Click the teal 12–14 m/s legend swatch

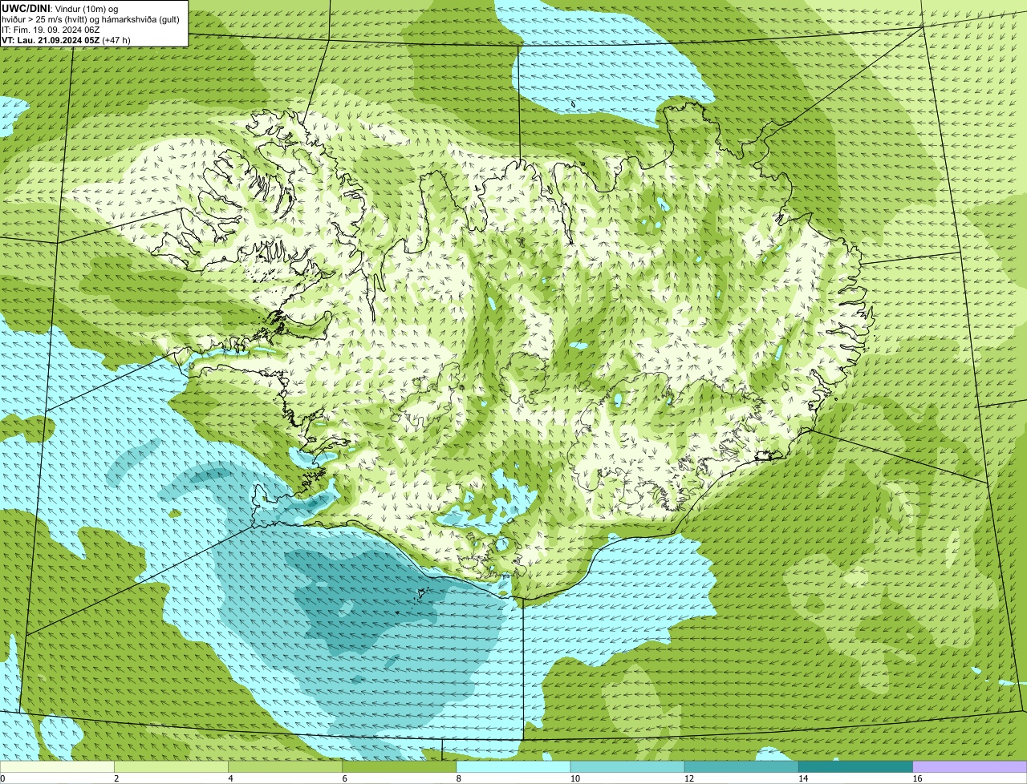tap(741, 767)
